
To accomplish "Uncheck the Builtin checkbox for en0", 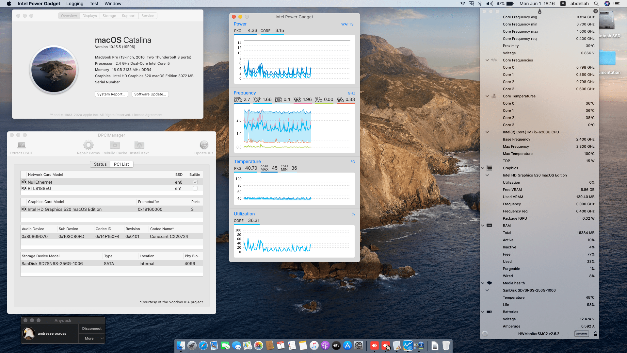I will pos(195,182).
